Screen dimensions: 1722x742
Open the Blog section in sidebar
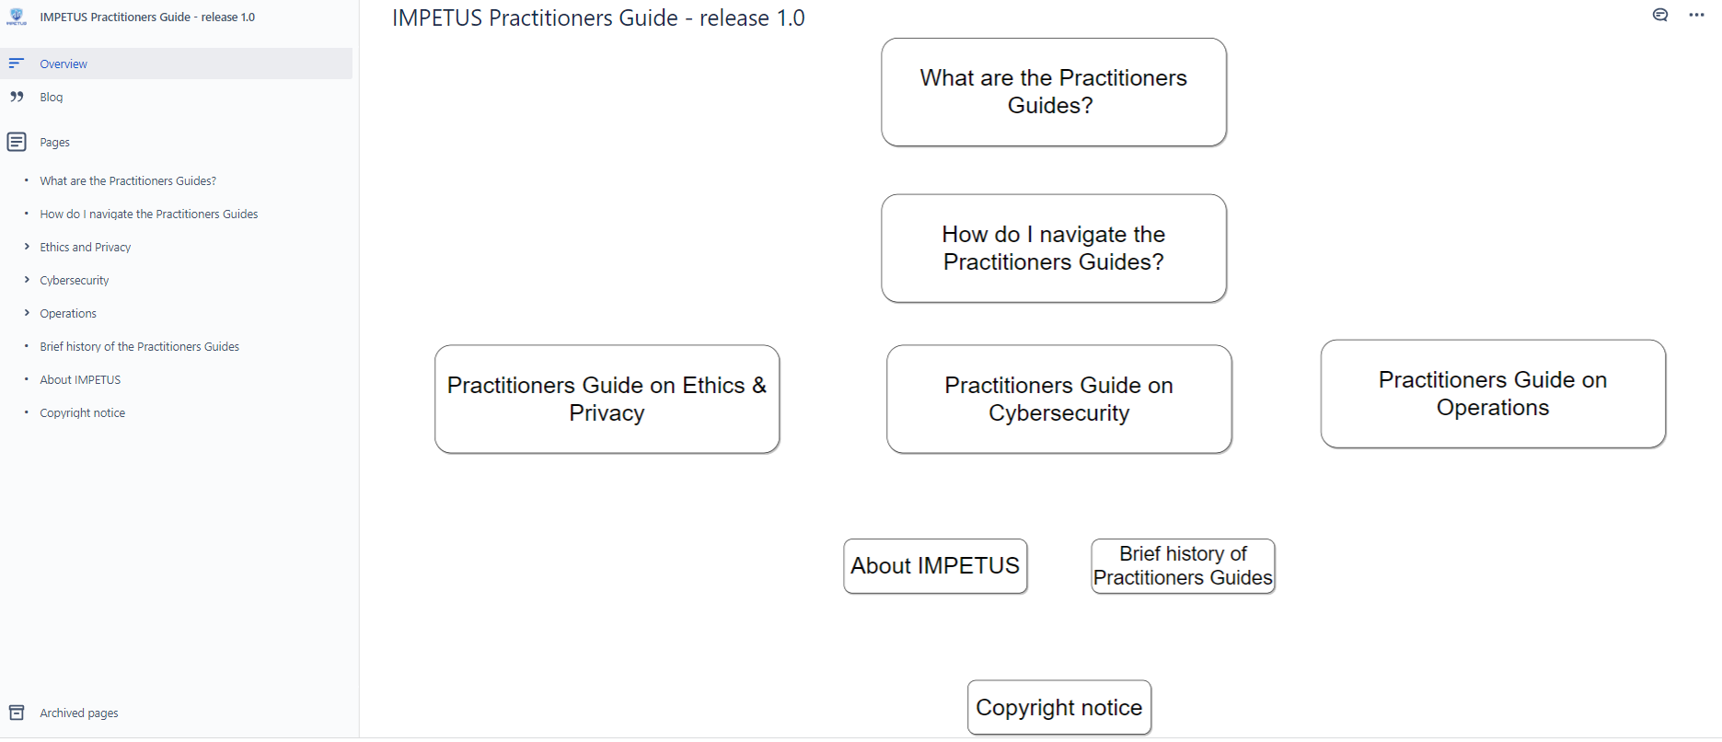coord(52,97)
